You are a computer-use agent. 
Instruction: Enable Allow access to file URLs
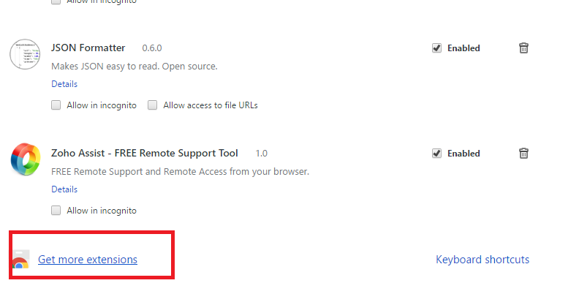tap(153, 105)
